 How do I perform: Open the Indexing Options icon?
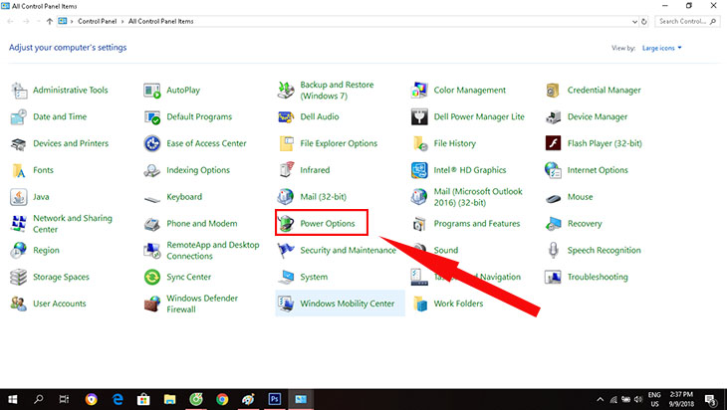pos(152,170)
